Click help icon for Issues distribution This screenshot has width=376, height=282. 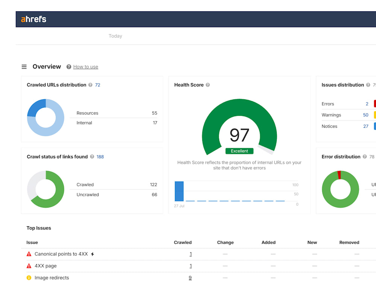368,85
